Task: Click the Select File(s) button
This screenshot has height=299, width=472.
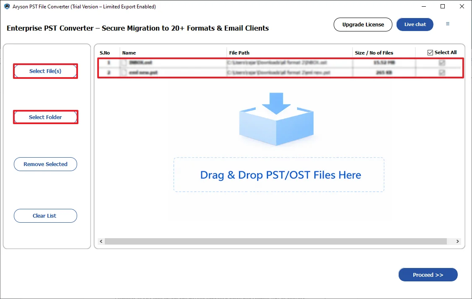Action: click(45, 71)
